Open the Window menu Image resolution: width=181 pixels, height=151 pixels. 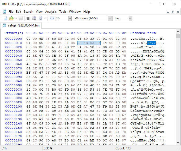75,12
